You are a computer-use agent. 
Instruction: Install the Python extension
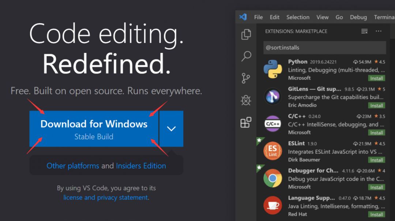[376, 78]
